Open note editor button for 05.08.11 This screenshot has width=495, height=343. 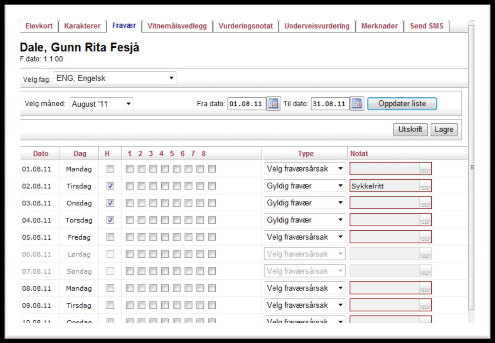[425, 237]
